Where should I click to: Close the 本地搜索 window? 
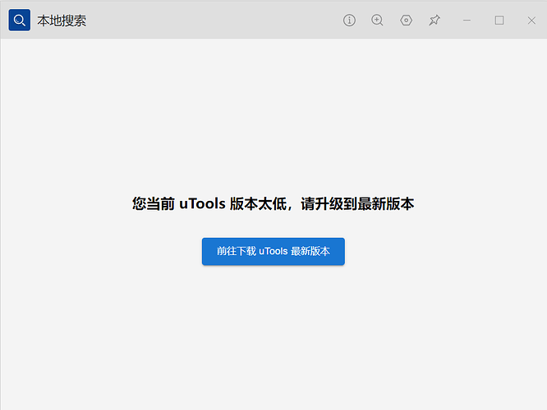click(x=531, y=20)
